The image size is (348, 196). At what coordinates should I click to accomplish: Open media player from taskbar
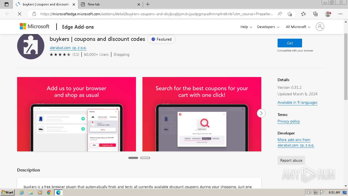40,192
